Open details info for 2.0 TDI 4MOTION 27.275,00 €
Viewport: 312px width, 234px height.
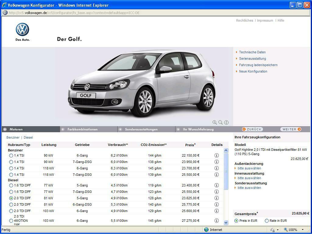(x=217, y=221)
